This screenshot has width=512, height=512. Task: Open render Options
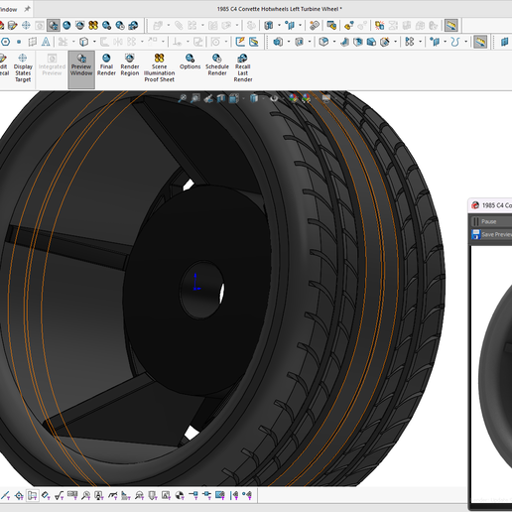click(190, 62)
